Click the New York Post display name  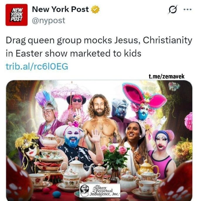[x=60, y=9]
